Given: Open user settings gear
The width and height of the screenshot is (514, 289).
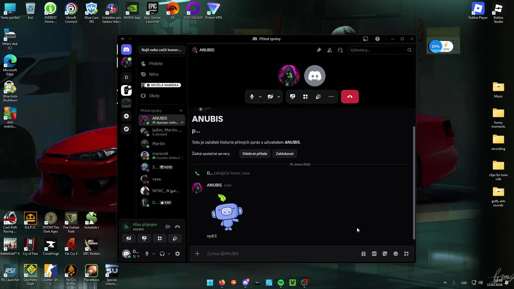Looking at the screenshot, I should tap(177, 254).
